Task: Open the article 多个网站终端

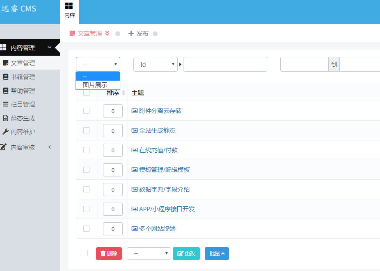Action: [x=157, y=229]
